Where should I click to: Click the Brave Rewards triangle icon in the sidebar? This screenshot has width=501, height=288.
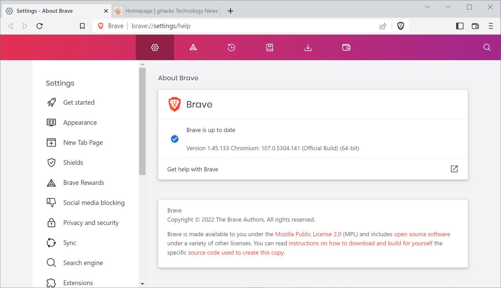click(x=51, y=183)
